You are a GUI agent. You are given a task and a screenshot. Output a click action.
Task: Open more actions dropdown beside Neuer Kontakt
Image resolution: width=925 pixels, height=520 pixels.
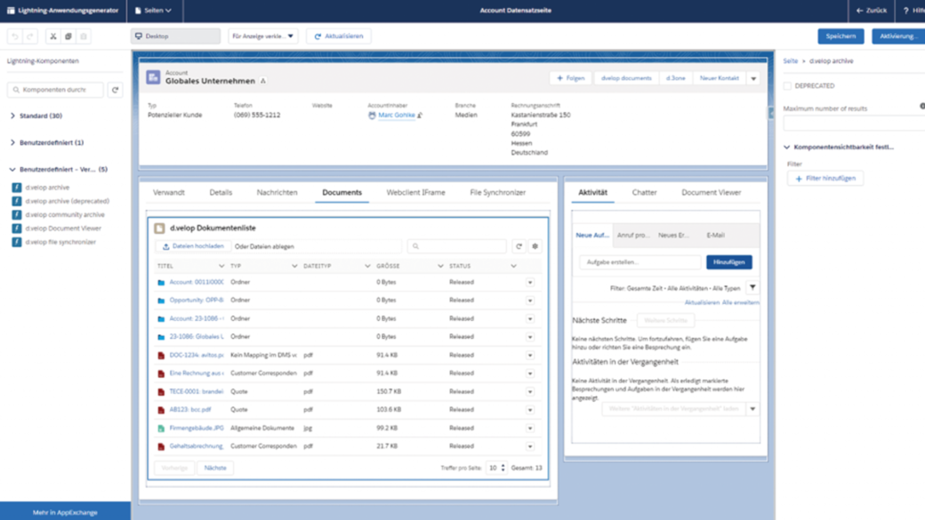click(753, 78)
